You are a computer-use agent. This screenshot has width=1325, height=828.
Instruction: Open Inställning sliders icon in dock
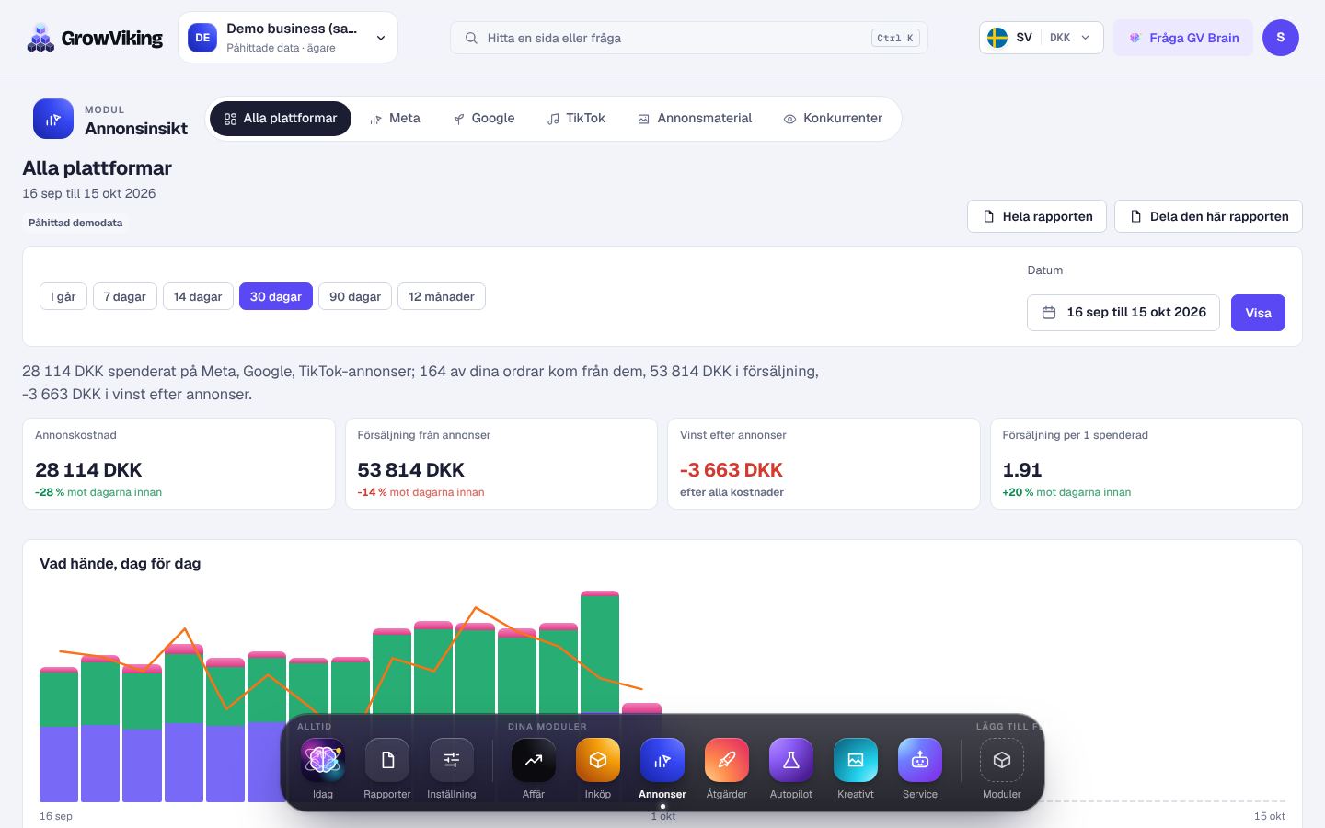click(x=452, y=760)
